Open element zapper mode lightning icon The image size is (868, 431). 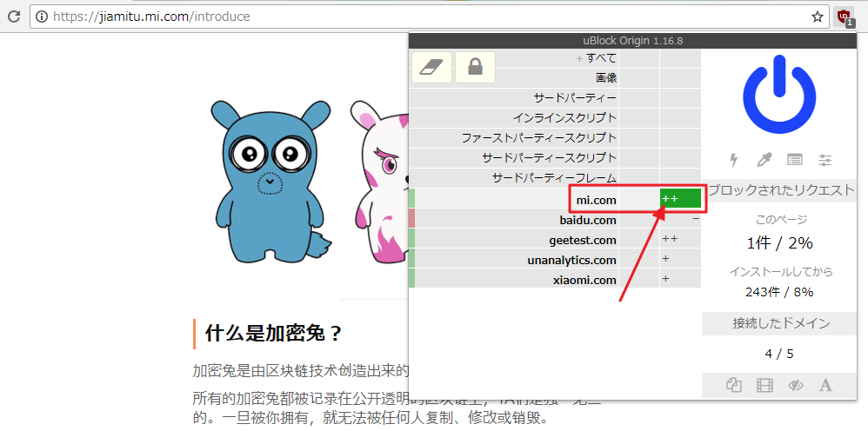coord(734,160)
